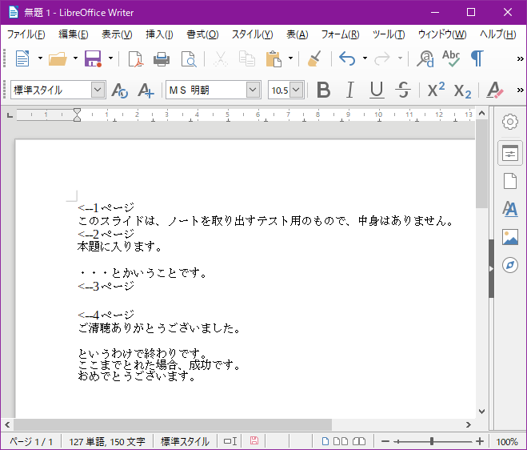527x450 pixels.
Task: Click the Print icon in toolbar
Action: (162, 58)
